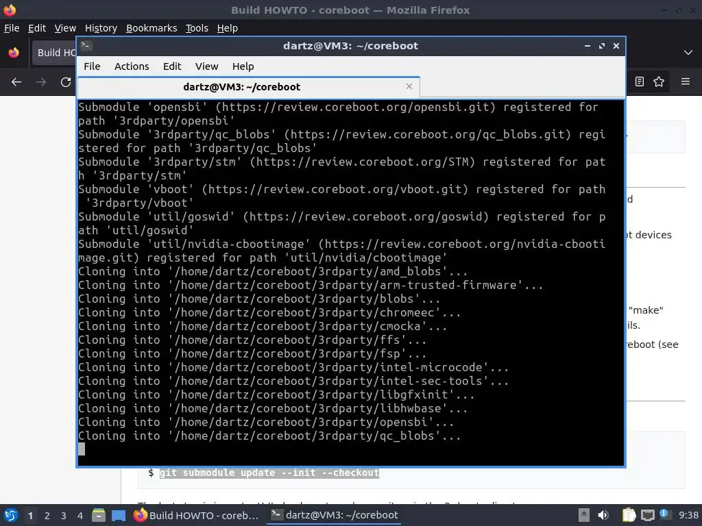Close the dartz@VM3 terminal tab
Screen dimensions: 702x526
pos(409,86)
